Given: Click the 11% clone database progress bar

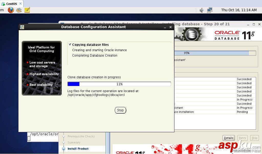Looking at the screenshot, I should [x=119, y=84].
